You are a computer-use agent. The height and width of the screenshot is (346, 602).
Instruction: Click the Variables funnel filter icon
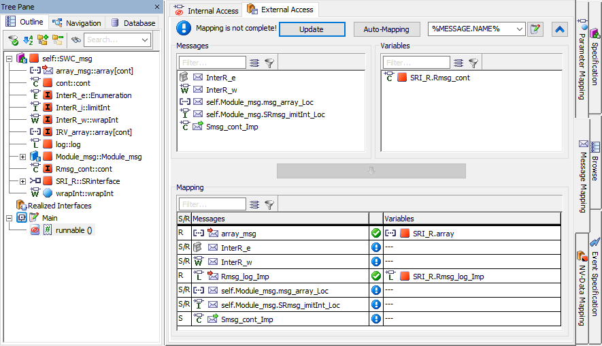473,63
